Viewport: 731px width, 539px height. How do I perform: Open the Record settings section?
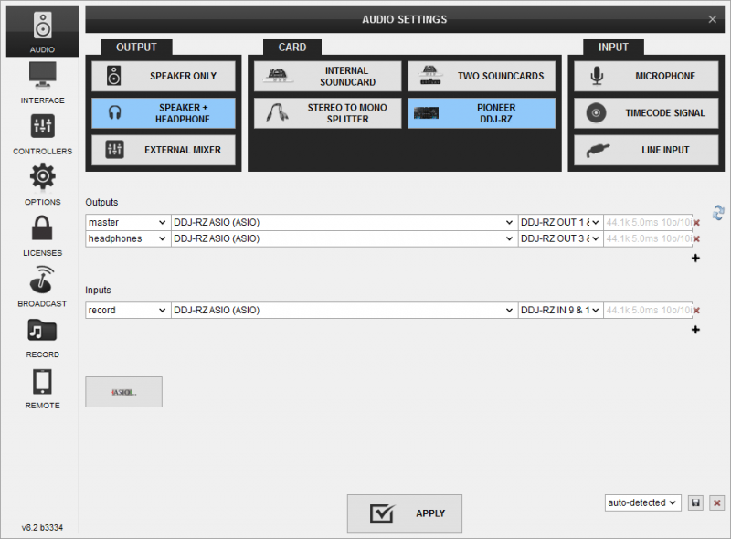click(42, 337)
